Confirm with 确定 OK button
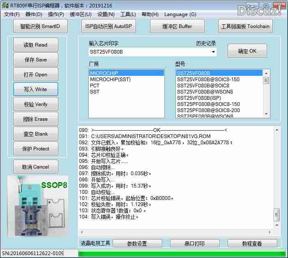This screenshot has height=258, width=288. 247,51
